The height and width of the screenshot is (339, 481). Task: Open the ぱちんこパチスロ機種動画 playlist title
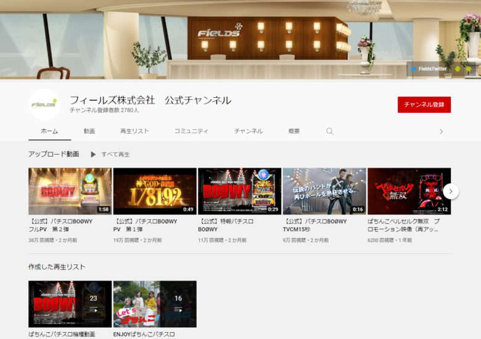[x=62, y=334]
